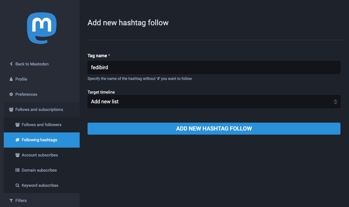
Task: Open the Account subscribes page
Action: pos(40,155)
